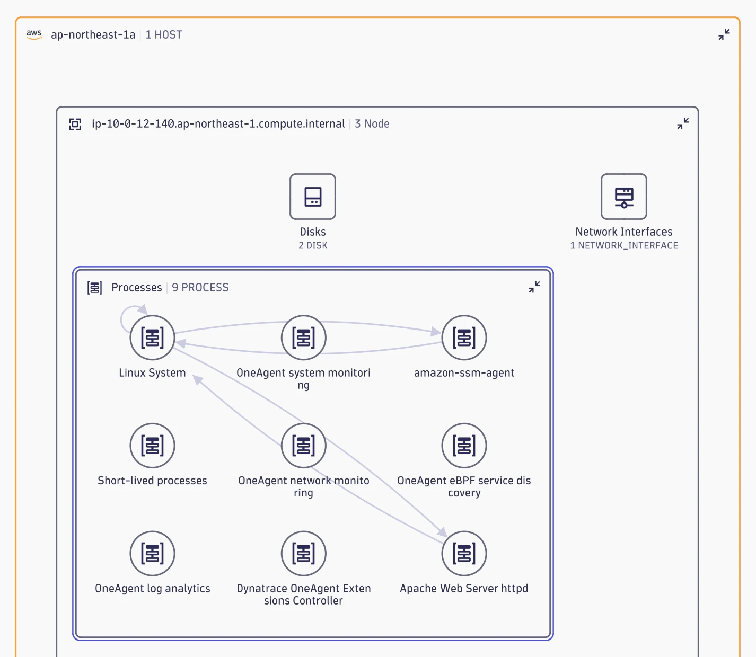Click the '9 PROCESS' count label
This screenshot has height=657, width=756.
[200, 288]
